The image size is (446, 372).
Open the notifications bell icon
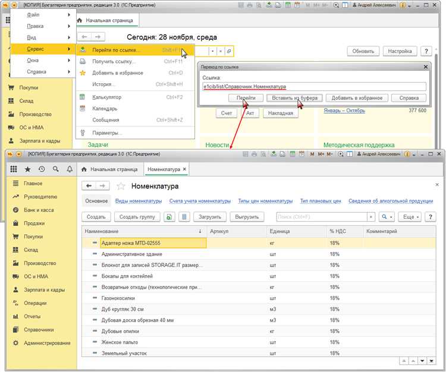(70, 169)
